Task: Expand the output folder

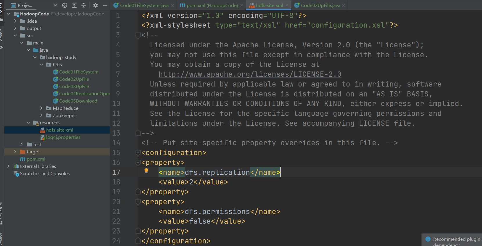Action: 15,28
